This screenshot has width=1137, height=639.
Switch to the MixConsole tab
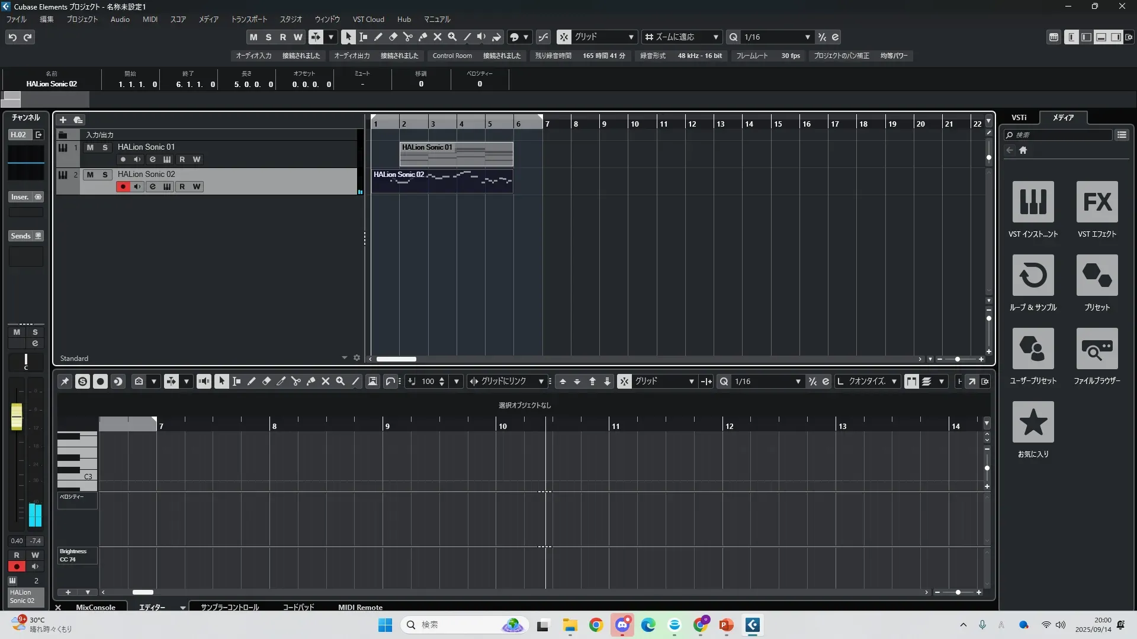[x=95, y=607]
